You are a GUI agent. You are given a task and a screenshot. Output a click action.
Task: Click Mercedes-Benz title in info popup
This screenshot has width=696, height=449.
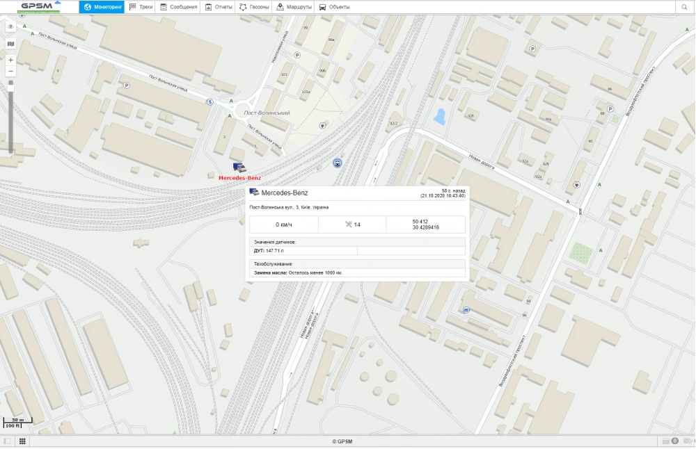(x=284, y=193)
